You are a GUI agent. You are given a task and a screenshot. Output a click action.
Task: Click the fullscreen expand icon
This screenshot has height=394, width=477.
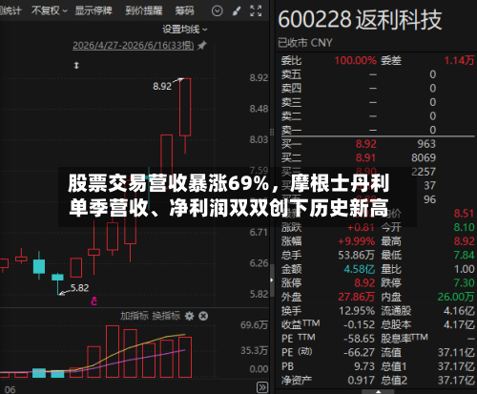(256, 10)
